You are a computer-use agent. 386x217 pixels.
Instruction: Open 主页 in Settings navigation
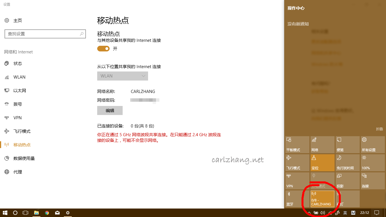click(x=17, y=20)
